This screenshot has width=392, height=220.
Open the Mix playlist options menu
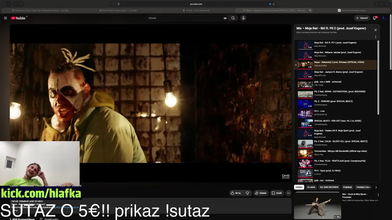pyautogui.click(x=375, y=37)
